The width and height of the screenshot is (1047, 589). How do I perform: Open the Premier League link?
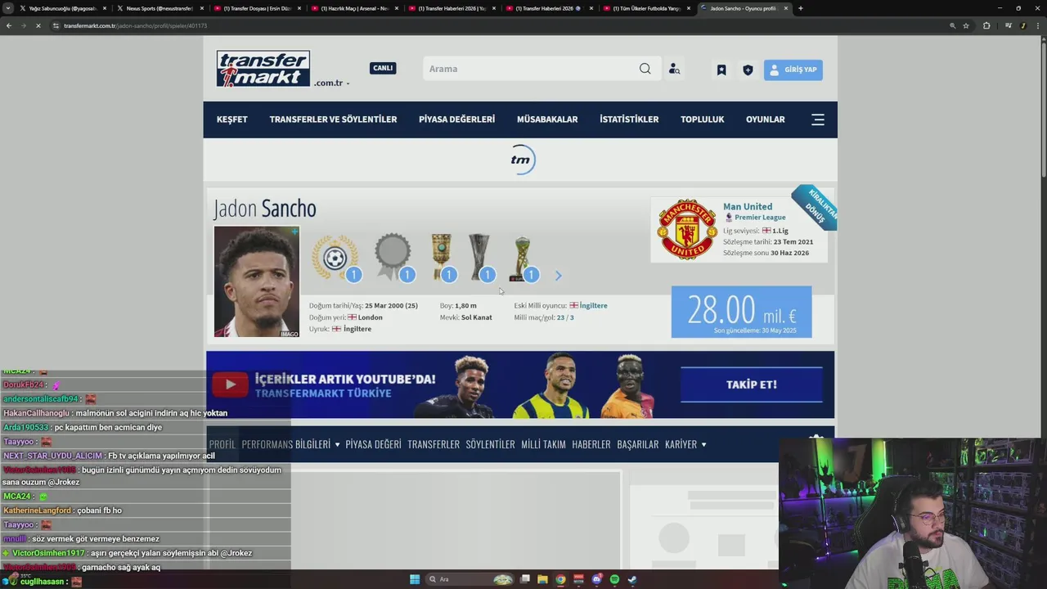[x=760, y=218]
